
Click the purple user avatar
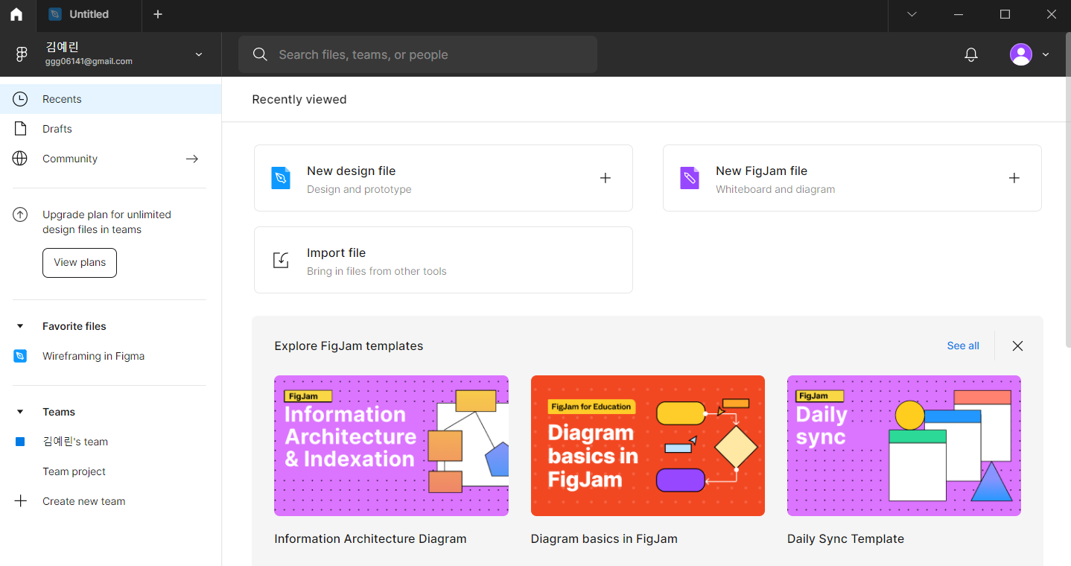(x=1021, y=54)
